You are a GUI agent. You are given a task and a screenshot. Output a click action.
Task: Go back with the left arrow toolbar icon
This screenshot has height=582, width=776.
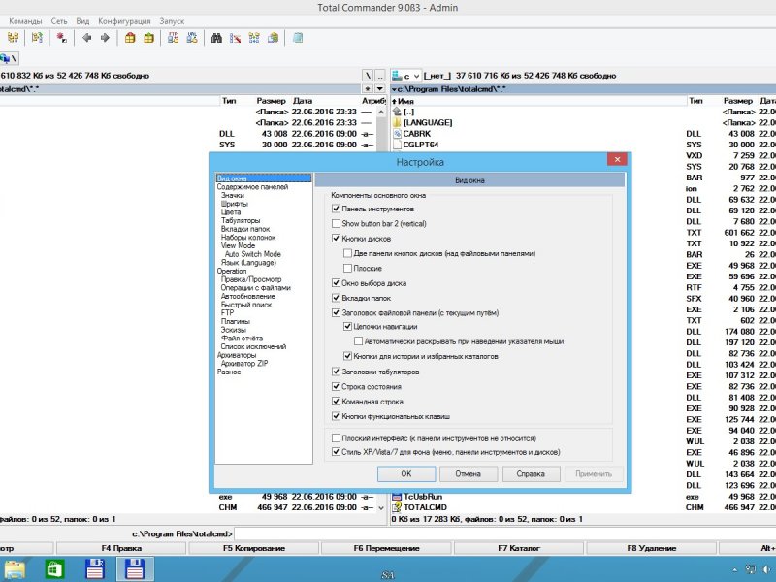pyautogui.click(x=86, y=38)
